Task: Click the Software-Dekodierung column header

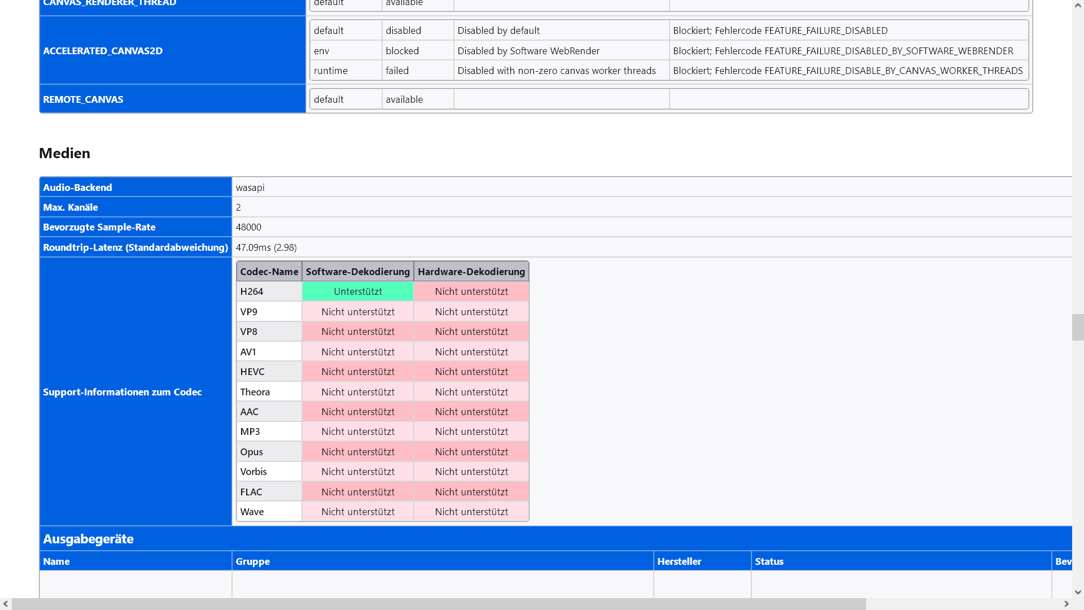Action: click(x=357, y=272)
